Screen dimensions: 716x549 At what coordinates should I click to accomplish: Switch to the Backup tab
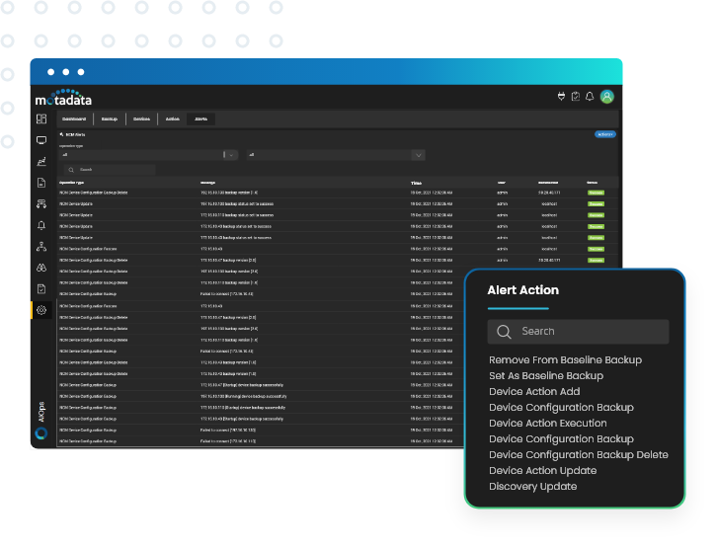point(110,119)
